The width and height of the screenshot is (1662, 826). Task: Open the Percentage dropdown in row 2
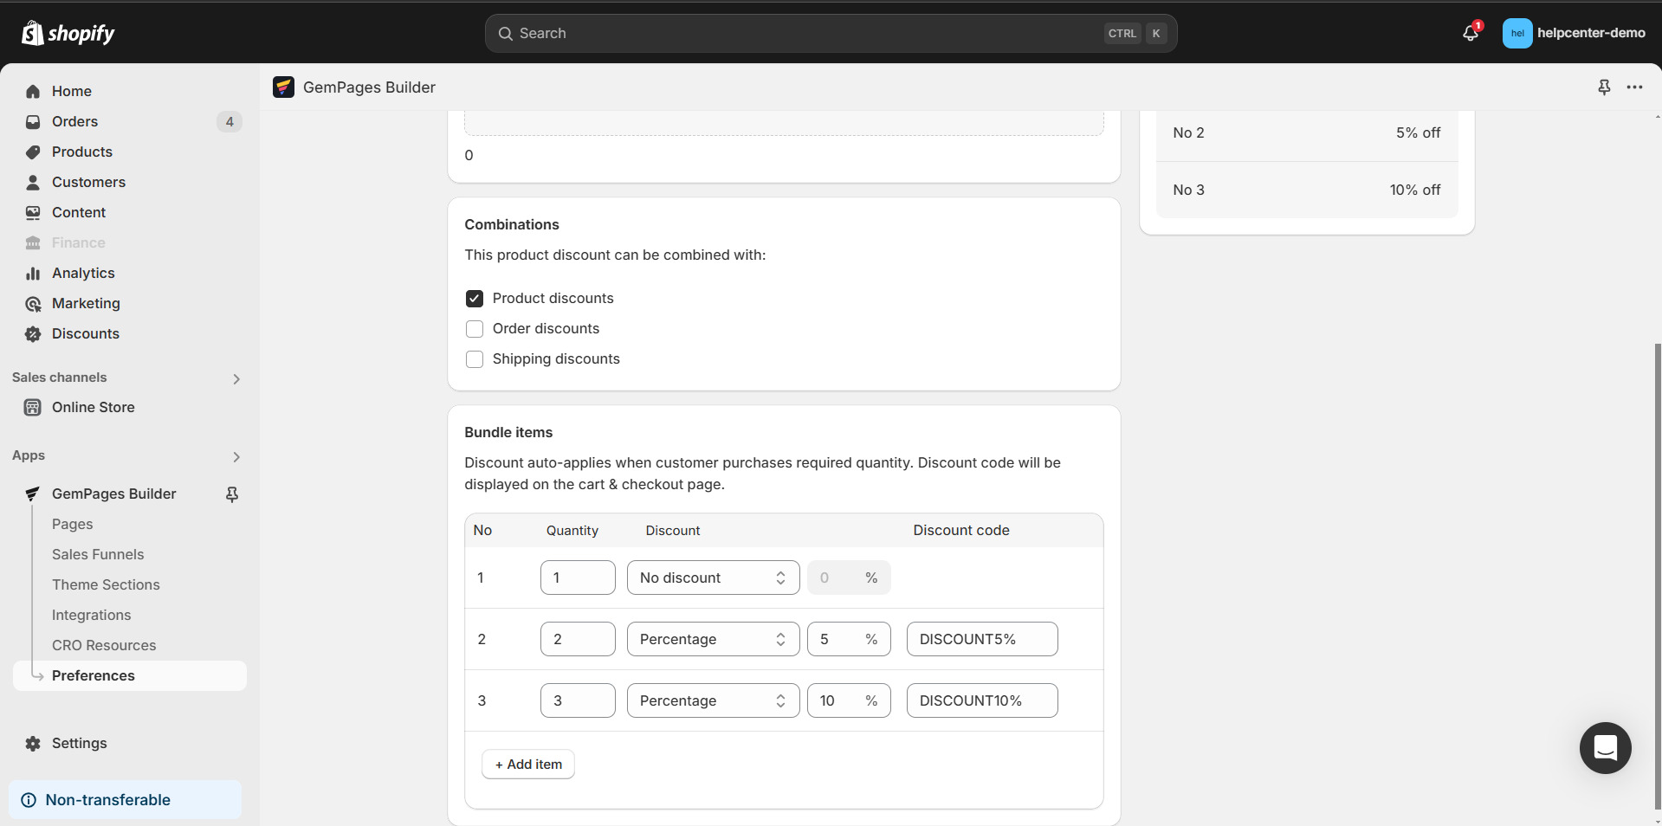click(713, 639)
